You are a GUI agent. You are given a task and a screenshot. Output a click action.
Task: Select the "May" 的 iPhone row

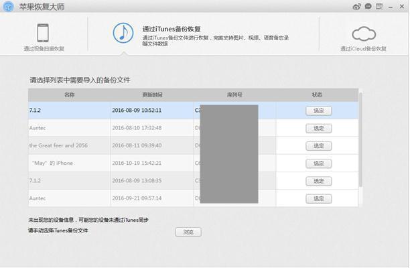point(194,163)
